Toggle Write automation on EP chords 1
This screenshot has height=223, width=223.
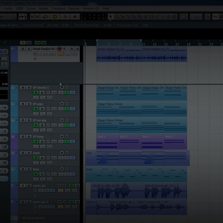42,93
